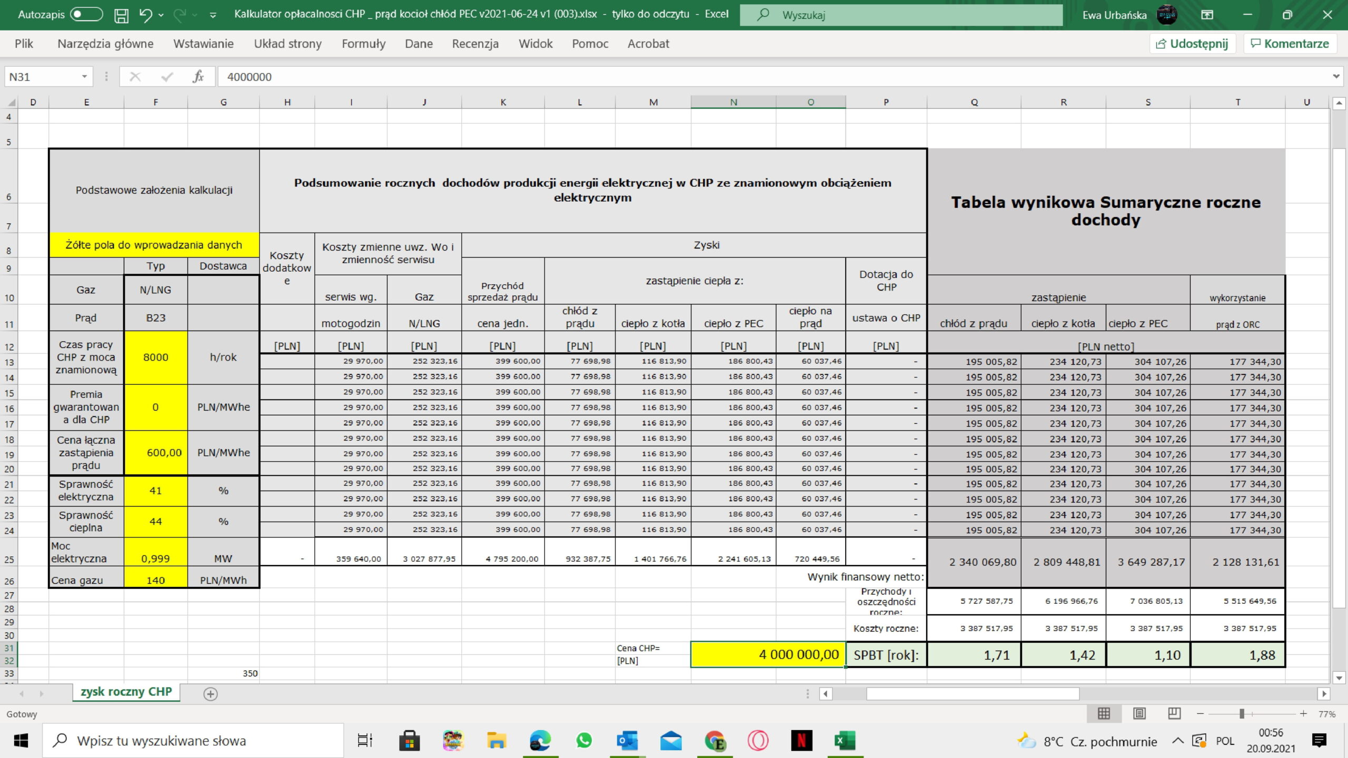Screen dimensions: 1348x758
Task: Click the Udostępnij button
Action: (x=1192, y=44)
